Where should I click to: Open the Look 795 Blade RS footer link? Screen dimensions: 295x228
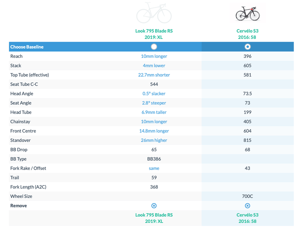[154, 218]
